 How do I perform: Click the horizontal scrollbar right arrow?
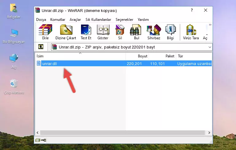[x=209, y=133]
